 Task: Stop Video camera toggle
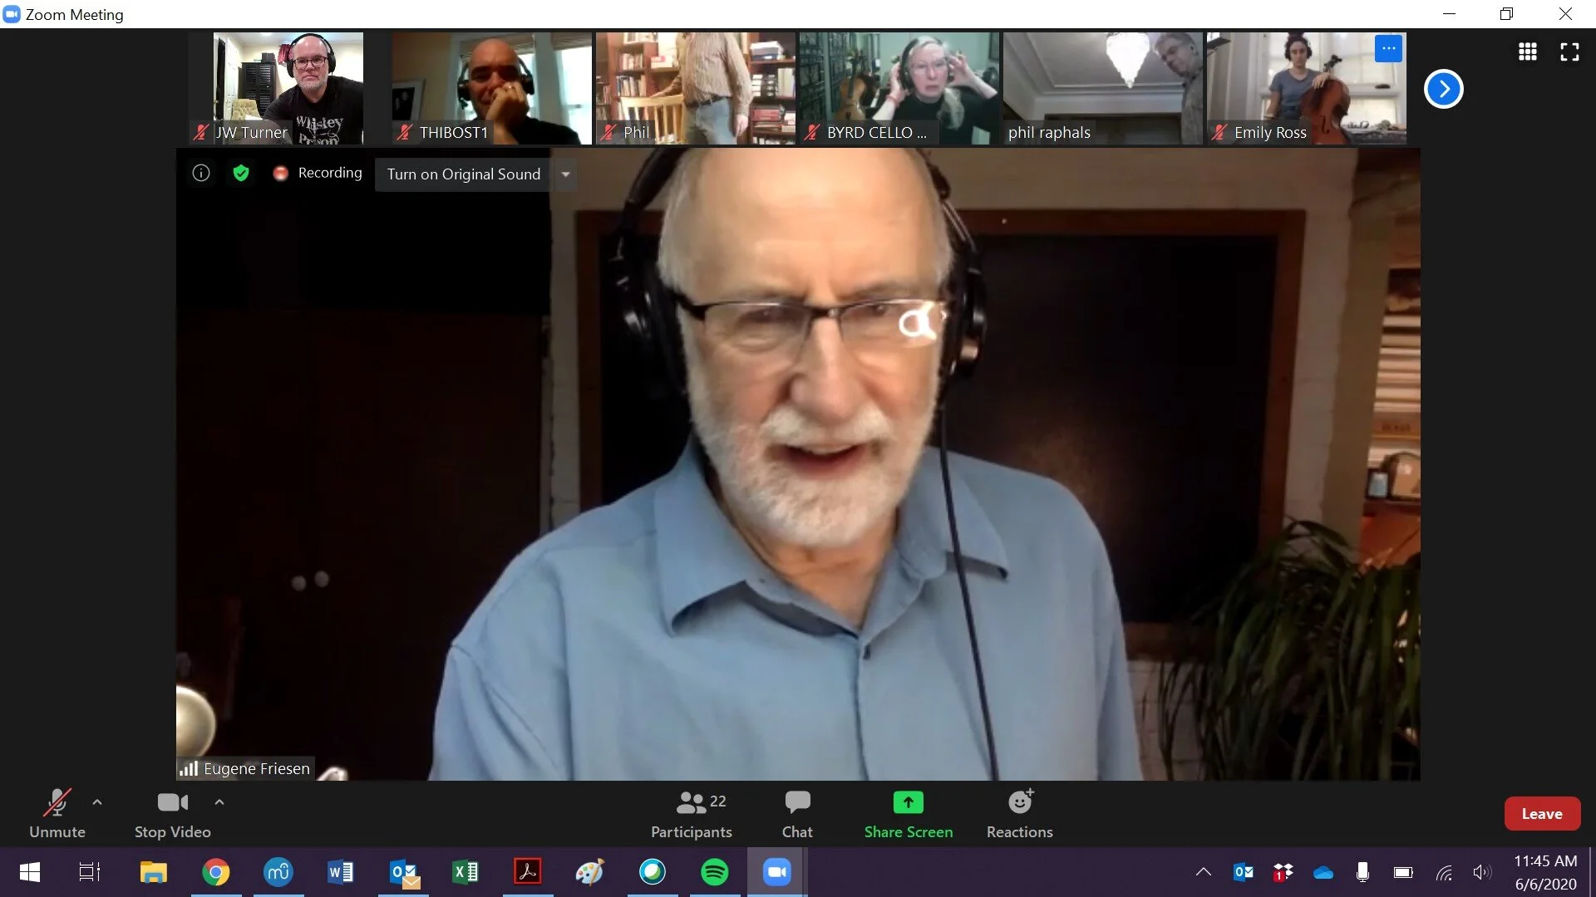[172, 814]
